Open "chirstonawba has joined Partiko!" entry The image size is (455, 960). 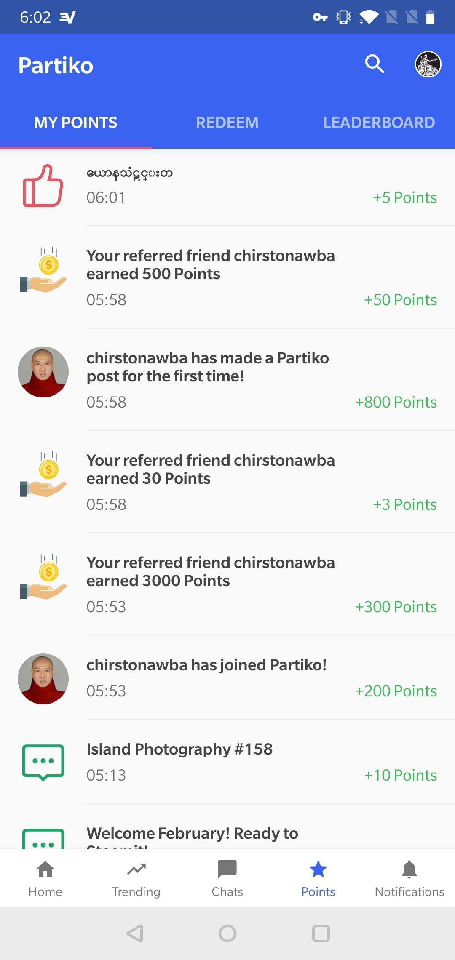click(227, 678)
